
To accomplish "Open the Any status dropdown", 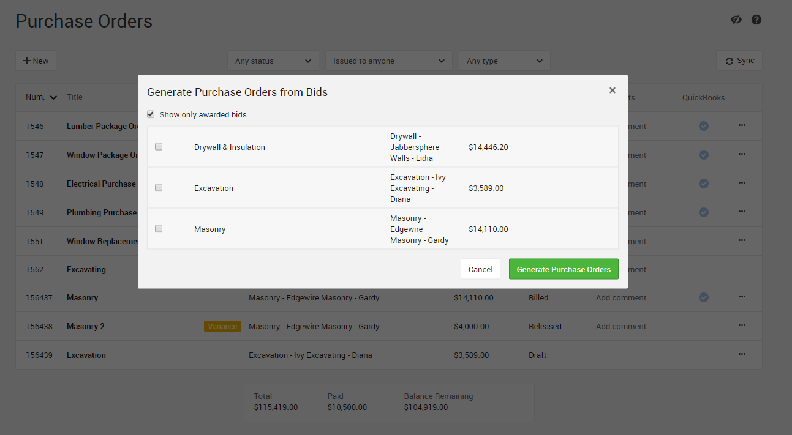I will pos(273,61).
